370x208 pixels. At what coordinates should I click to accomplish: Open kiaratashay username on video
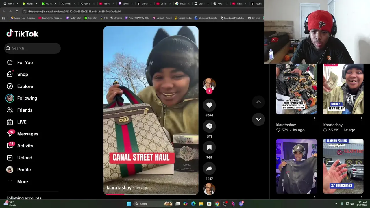pos(119,188)
